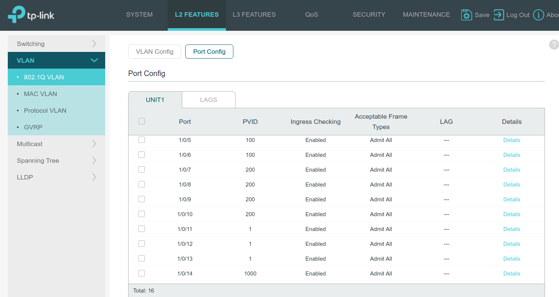Viewport: 559px width, 297px height.
Task: Open Details link for port 1/0/6
Action: pos(512,155)
